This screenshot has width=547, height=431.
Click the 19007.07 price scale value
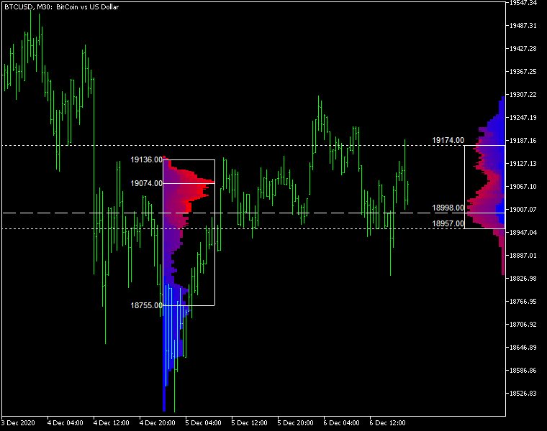tap(523, 210)
